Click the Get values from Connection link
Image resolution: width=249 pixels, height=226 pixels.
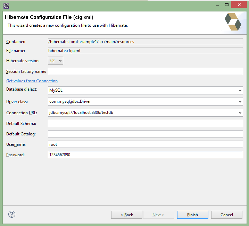pyautogui.click(x=32, y=81)
